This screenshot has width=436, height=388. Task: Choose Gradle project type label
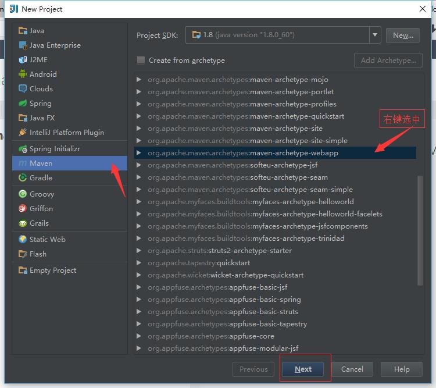coord(41,177)
